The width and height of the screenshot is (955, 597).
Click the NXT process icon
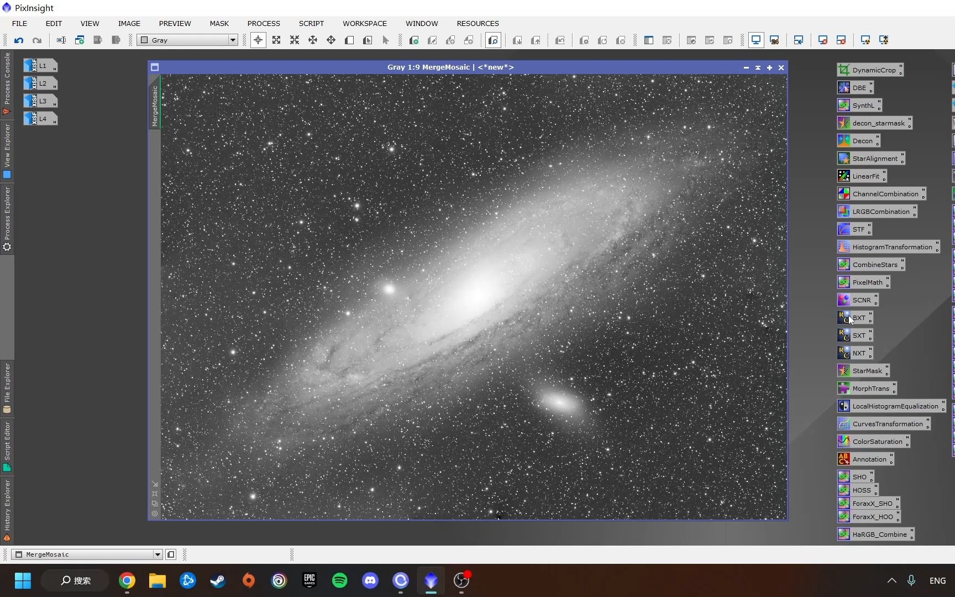(x=855, y=353)
